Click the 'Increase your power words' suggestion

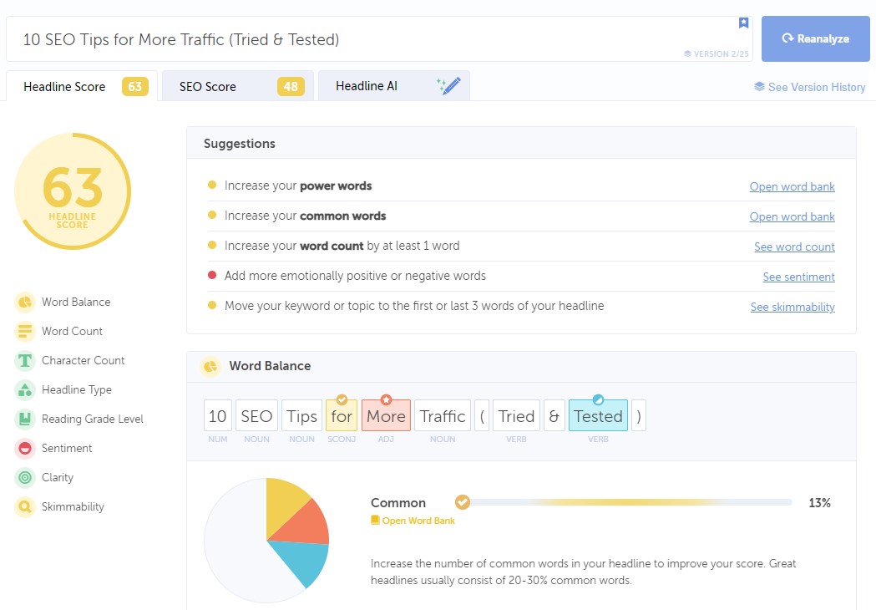pyautogui.click(x=298, y=186)
